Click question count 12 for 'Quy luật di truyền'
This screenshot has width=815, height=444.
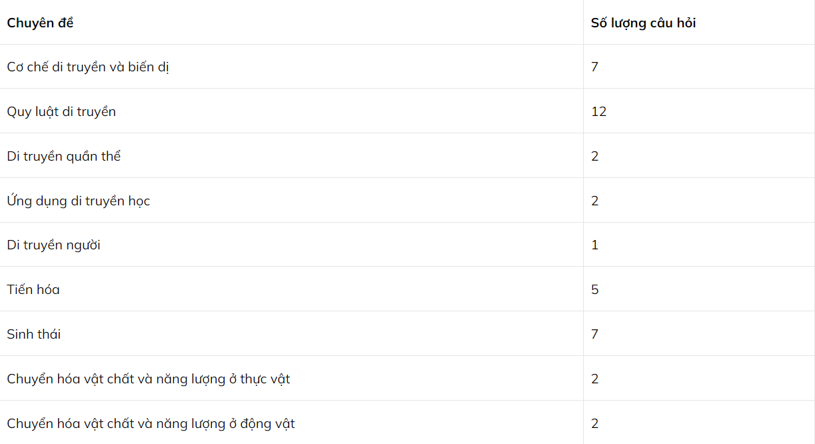click(598, 111)
